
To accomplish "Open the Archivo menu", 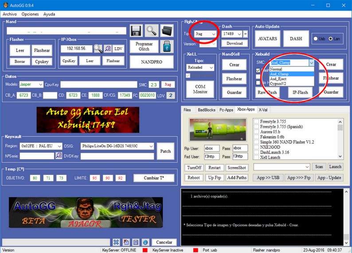I will [x=10, y=14].
